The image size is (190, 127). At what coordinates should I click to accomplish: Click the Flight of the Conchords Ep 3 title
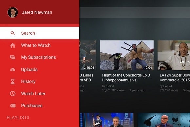[126, 78]
